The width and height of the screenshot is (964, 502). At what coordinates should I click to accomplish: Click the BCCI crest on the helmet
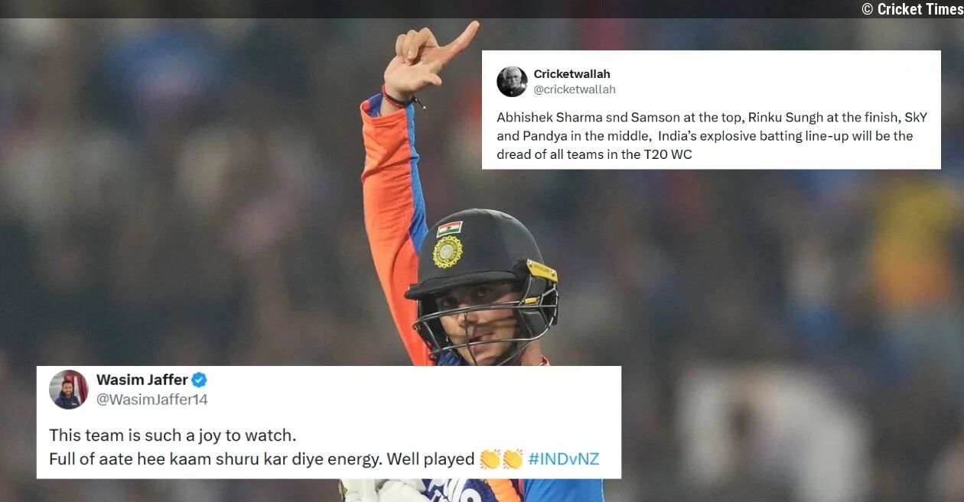[x=448, y=252]
